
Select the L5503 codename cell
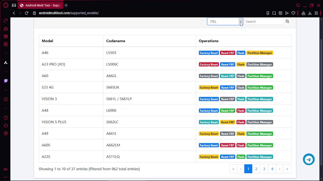(149, 53)
